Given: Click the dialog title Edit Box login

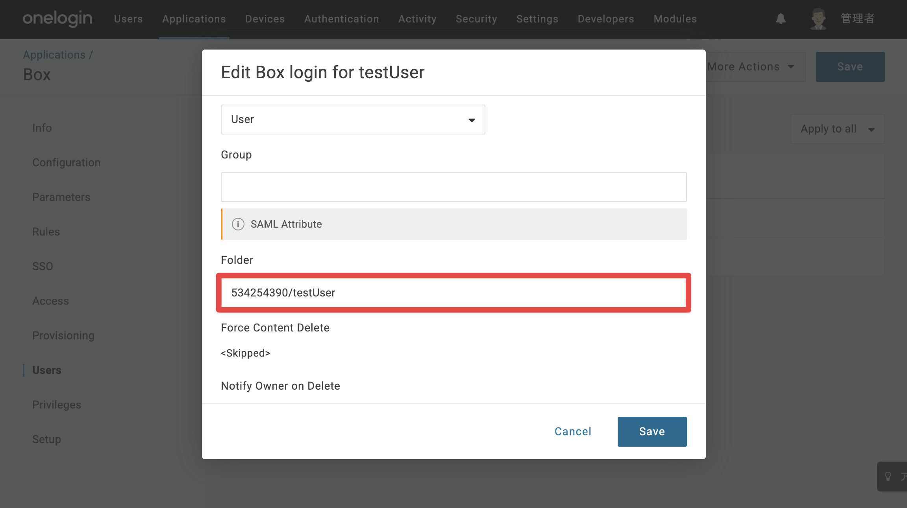Looking at the screenshot, I should 323,72.
